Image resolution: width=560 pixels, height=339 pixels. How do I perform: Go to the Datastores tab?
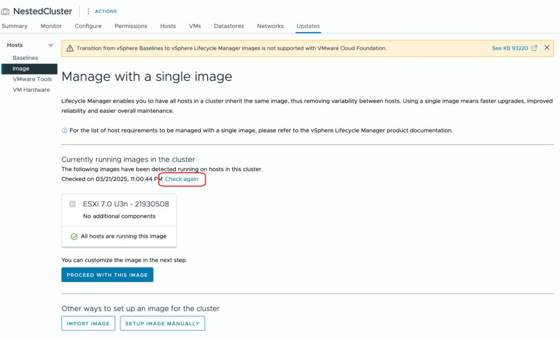pos(229,26)
